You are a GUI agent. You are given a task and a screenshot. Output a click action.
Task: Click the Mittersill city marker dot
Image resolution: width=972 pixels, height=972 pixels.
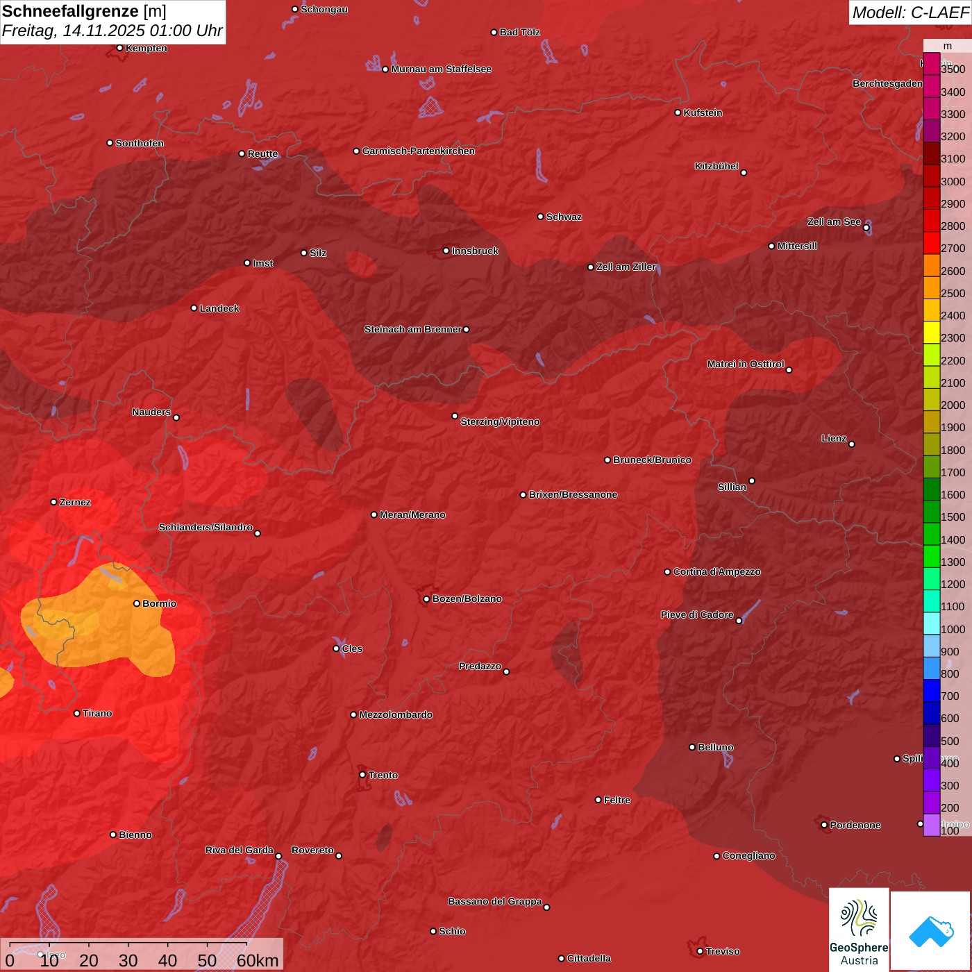(771, 246)
